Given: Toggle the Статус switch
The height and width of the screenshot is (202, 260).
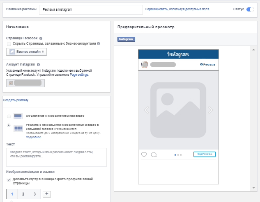Looking at the screenshot, I should click(x=250, y=9).
